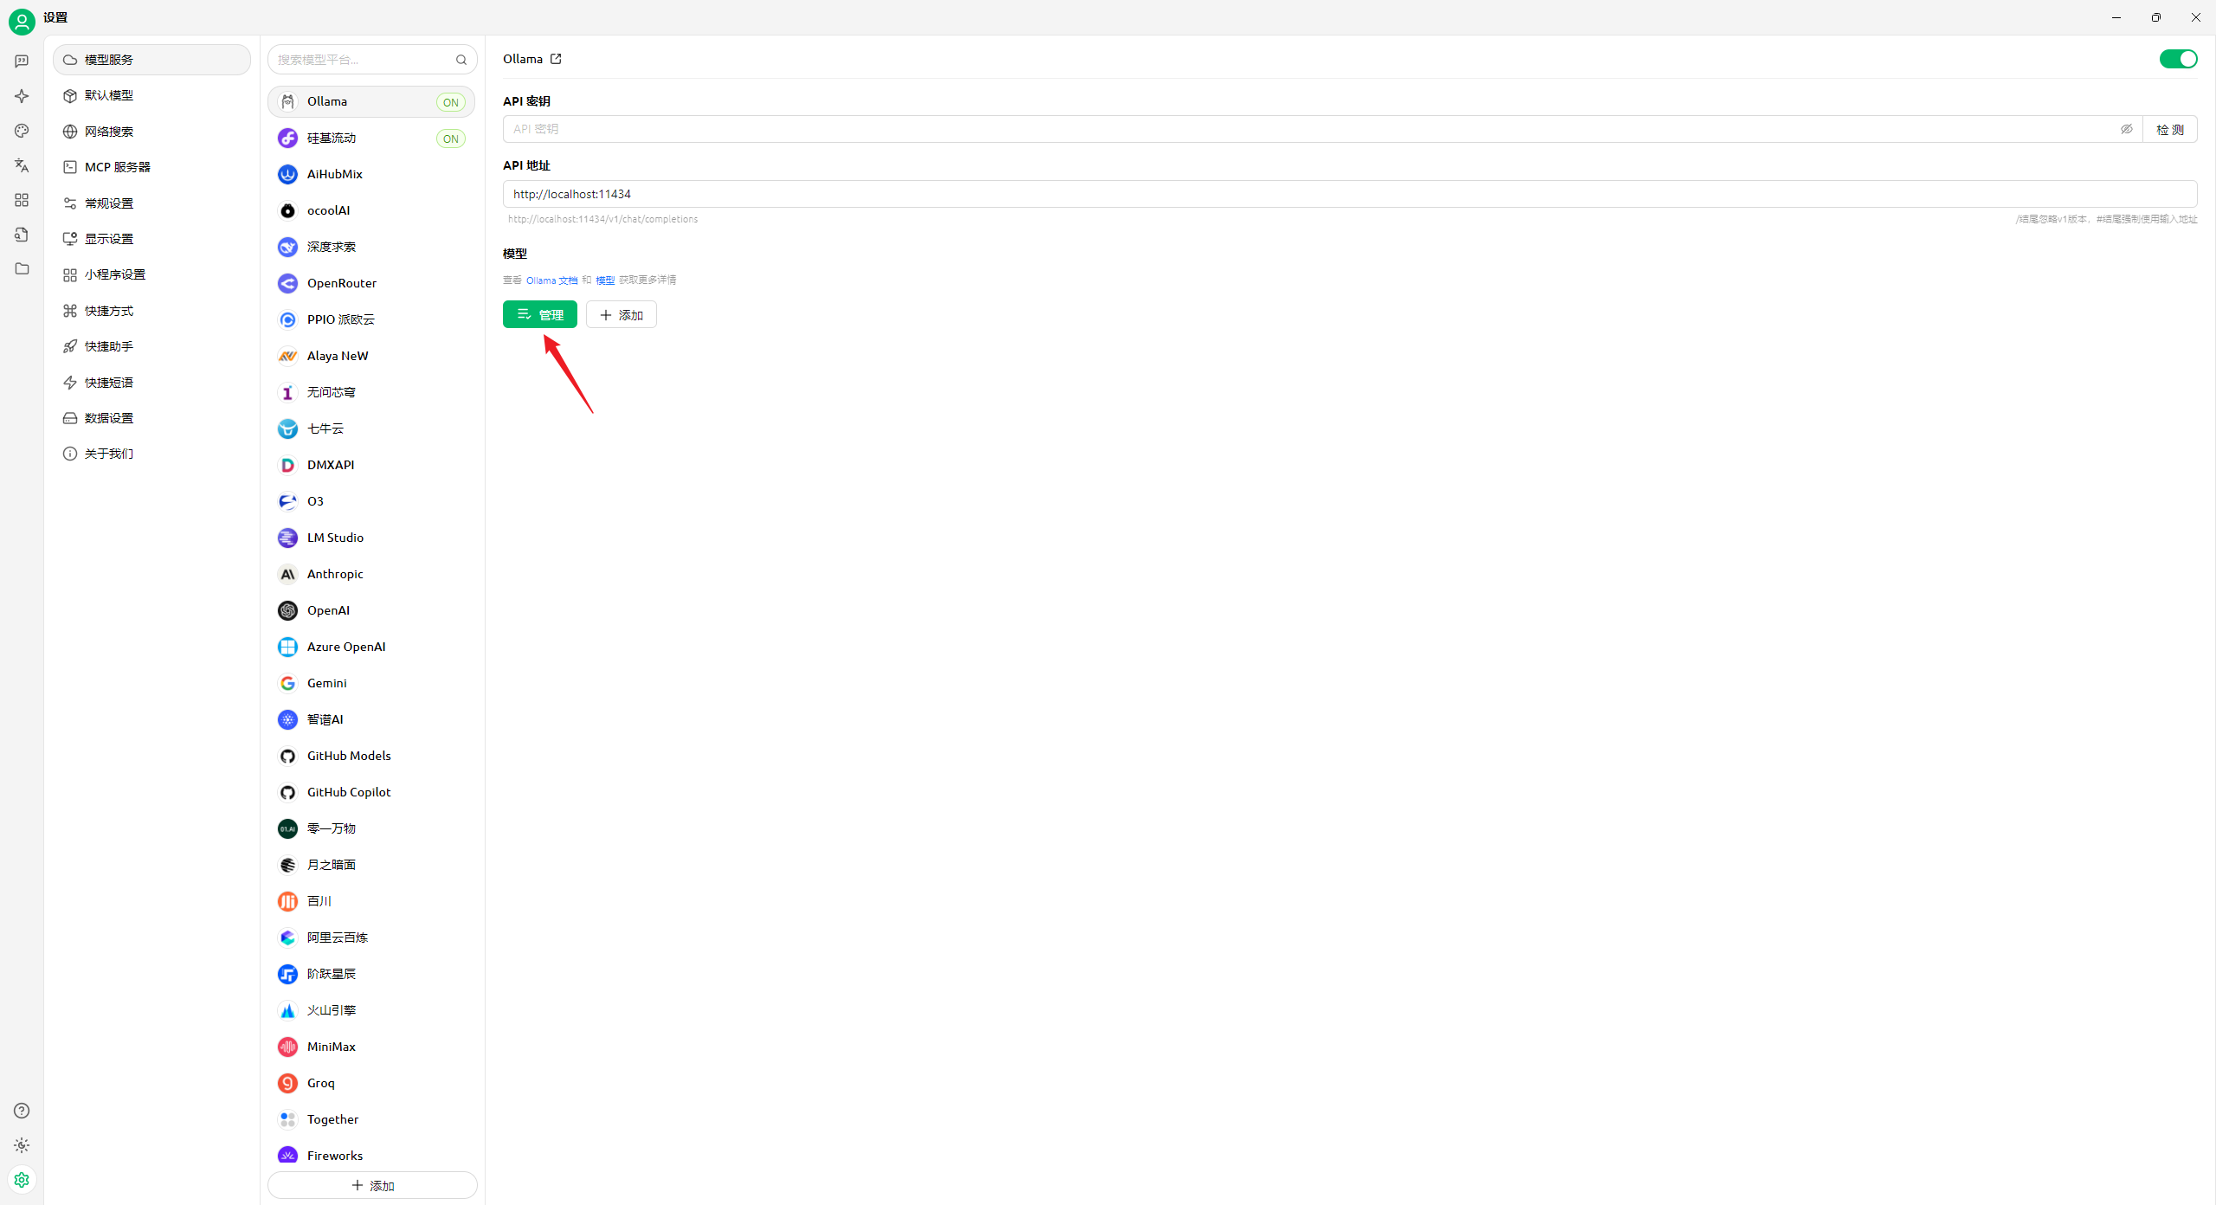Click the green 管理 models button
2216x1205 pixels.
[x=539, y=314]
